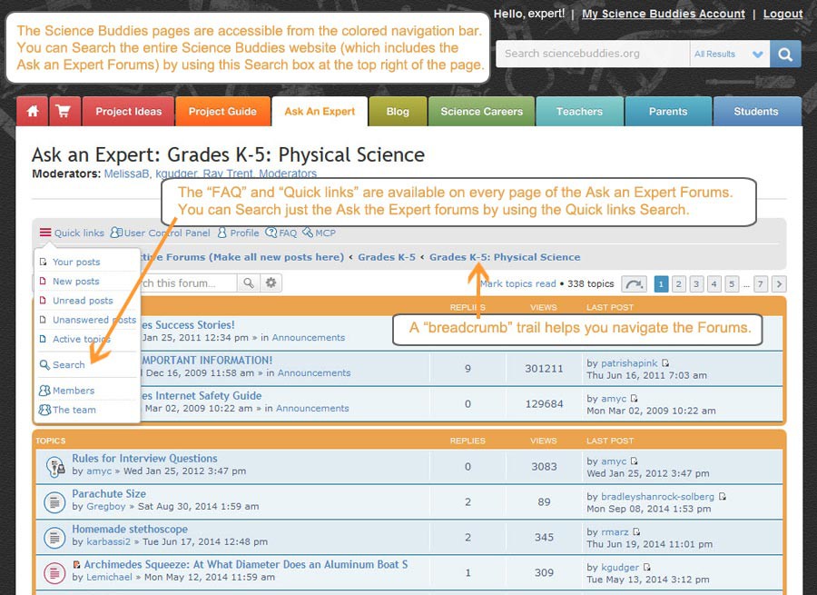Click the Quick links hamburger icon
The height and width of the screenshot is (595, 817).
click(x=46, y=233)
